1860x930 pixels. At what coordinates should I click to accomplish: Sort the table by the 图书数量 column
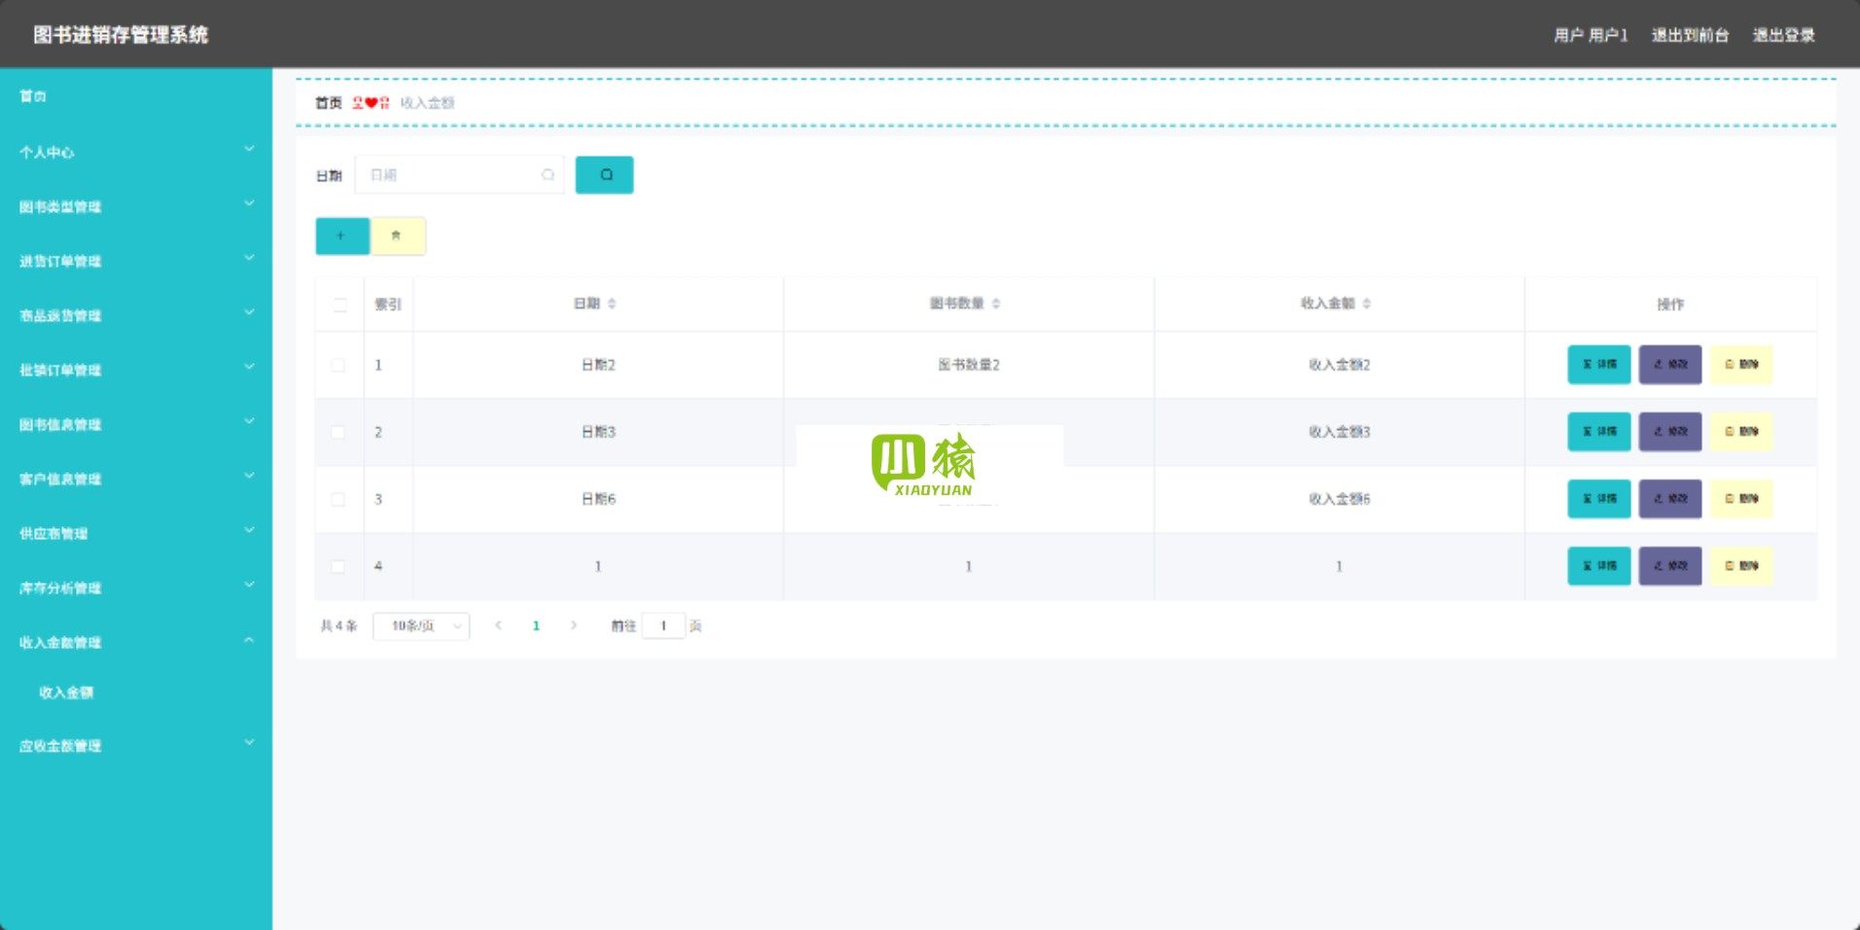996,304
